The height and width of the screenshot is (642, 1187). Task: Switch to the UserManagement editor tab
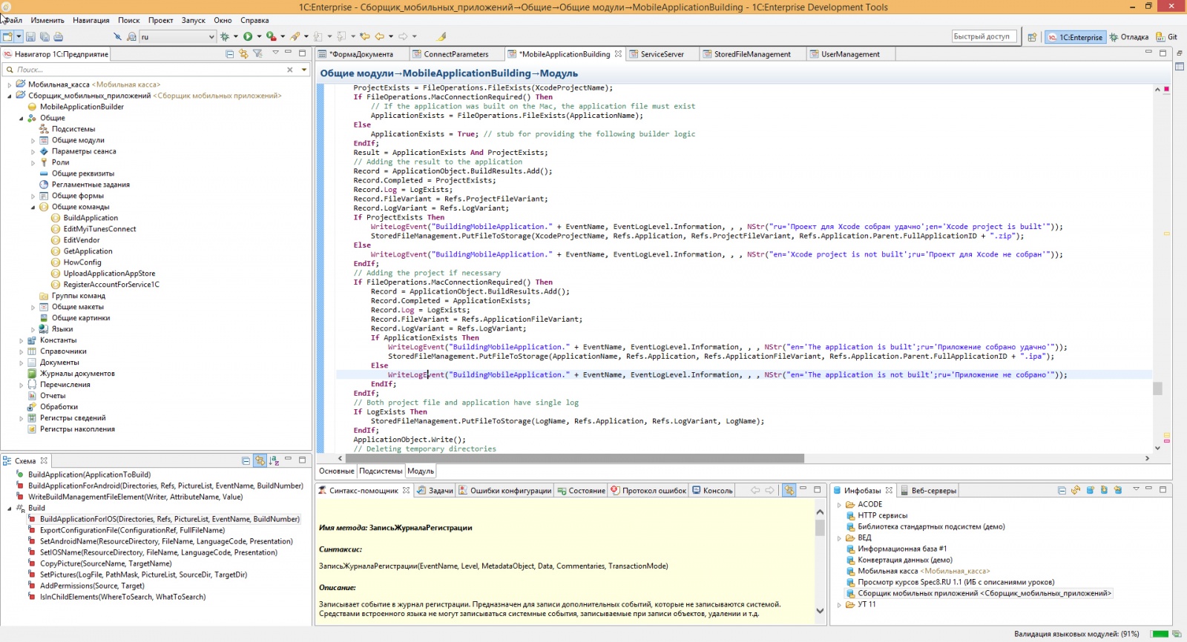850,54
